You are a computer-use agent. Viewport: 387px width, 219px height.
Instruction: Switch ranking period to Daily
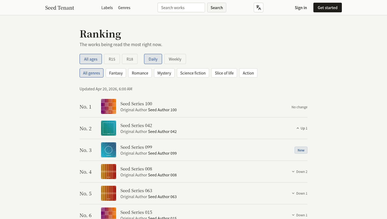click(x=153, y=59)
